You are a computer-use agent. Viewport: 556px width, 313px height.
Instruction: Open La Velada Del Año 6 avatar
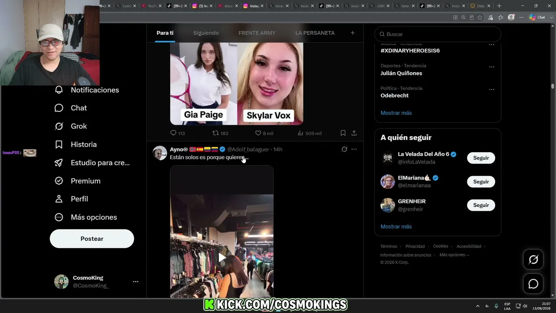coord(387,158)
